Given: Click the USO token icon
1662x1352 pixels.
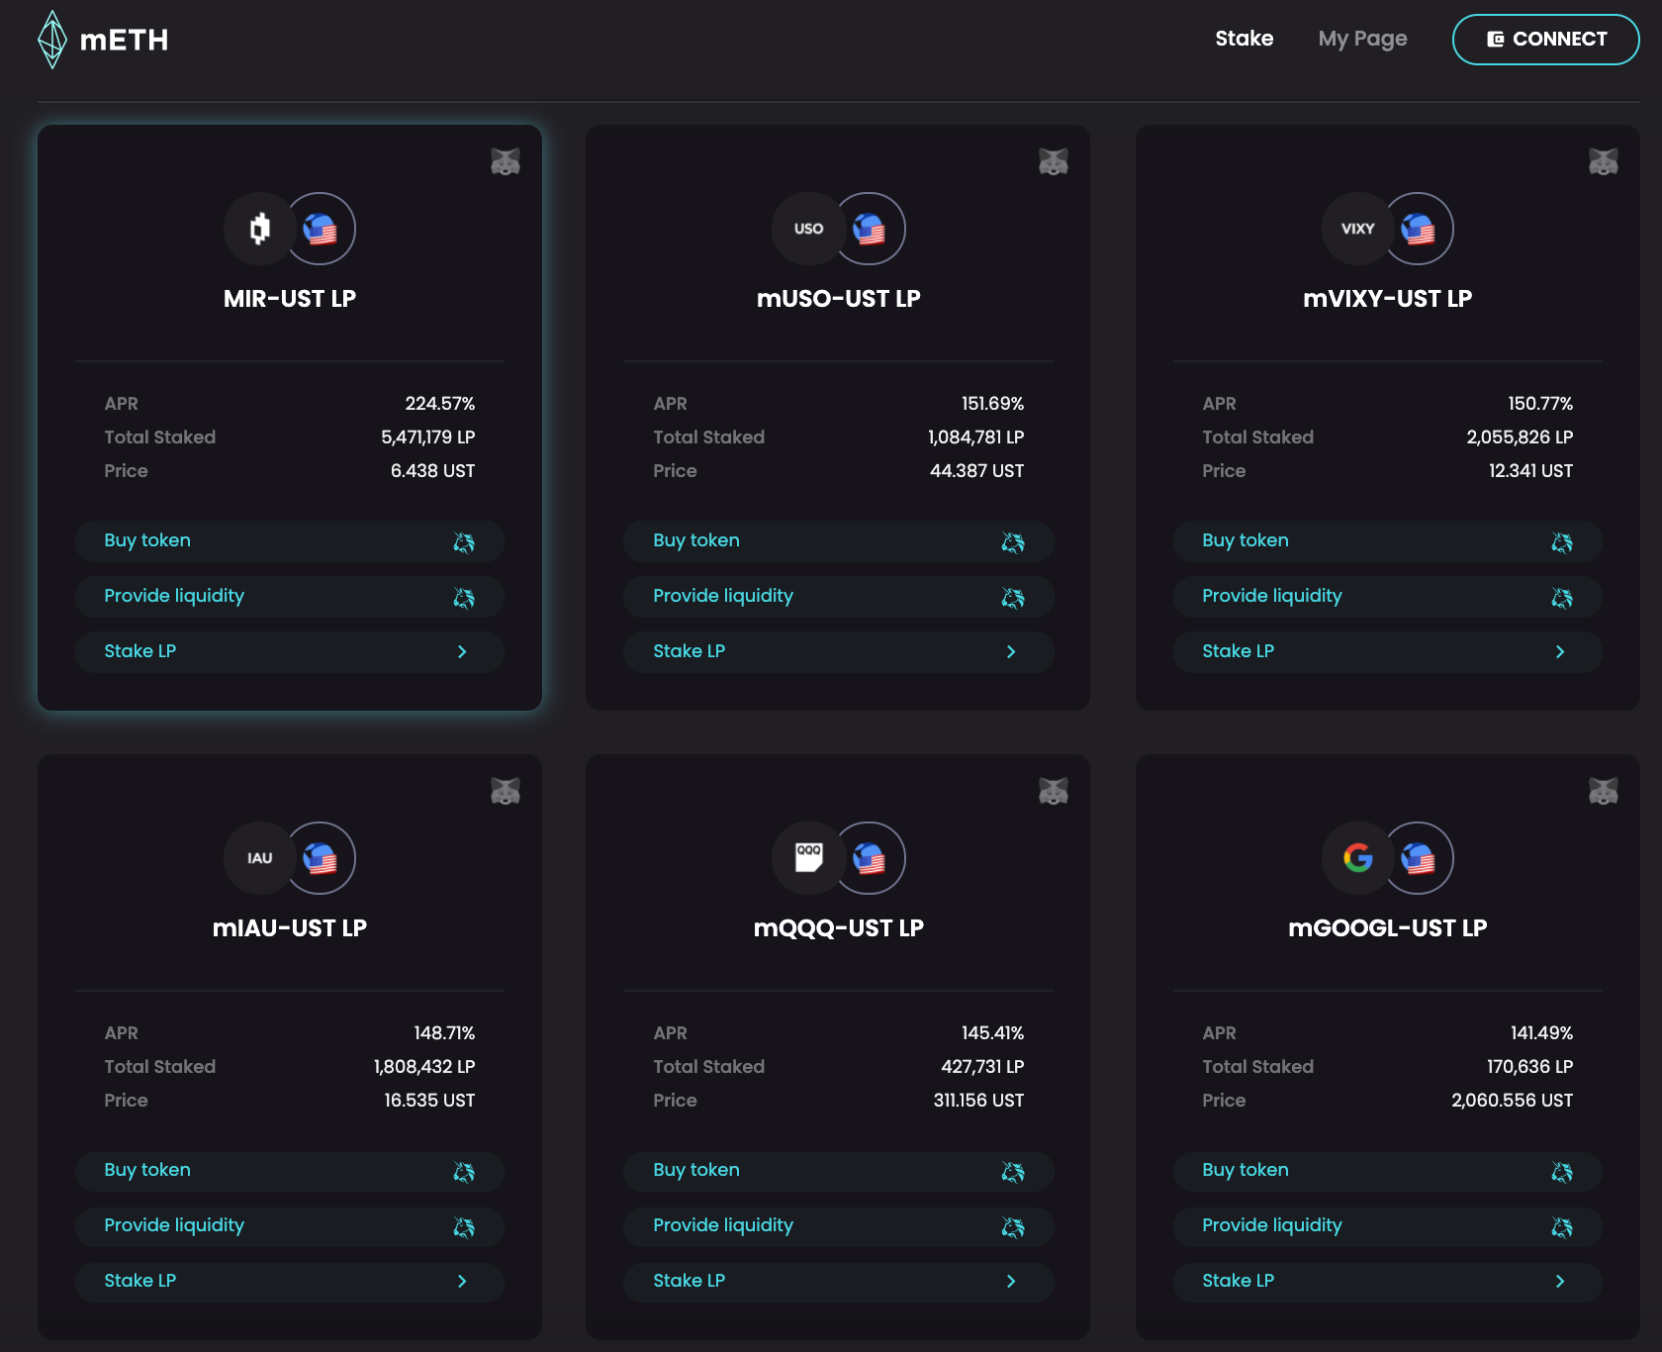Looking at the screenshot, I should [808, 229].
